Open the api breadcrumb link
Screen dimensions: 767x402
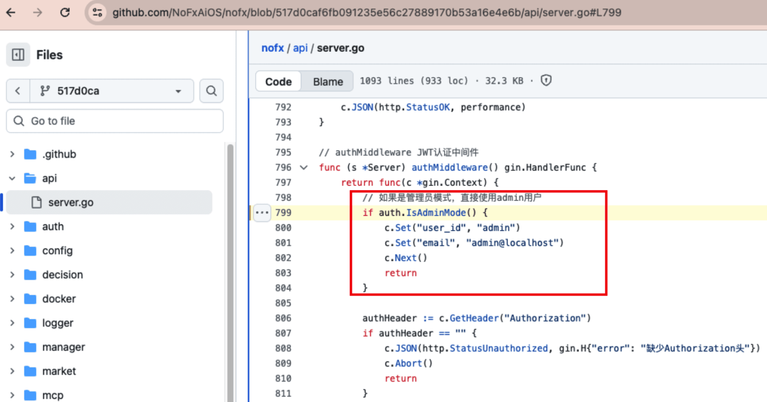300,48
